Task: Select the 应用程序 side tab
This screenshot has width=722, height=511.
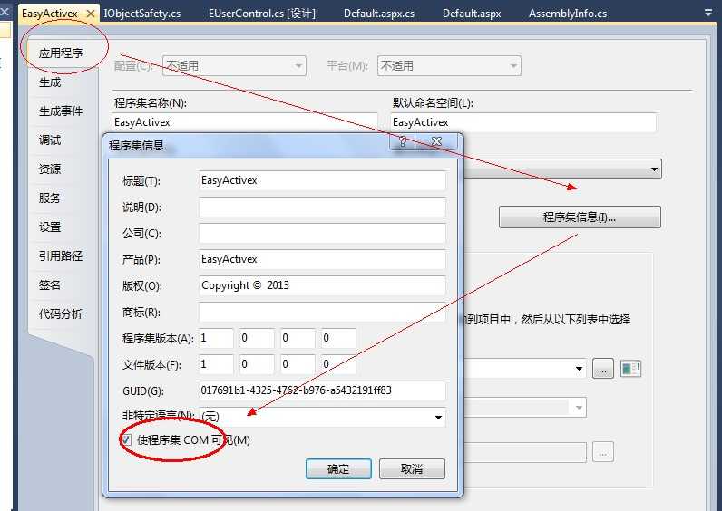Action: point(61,53)
